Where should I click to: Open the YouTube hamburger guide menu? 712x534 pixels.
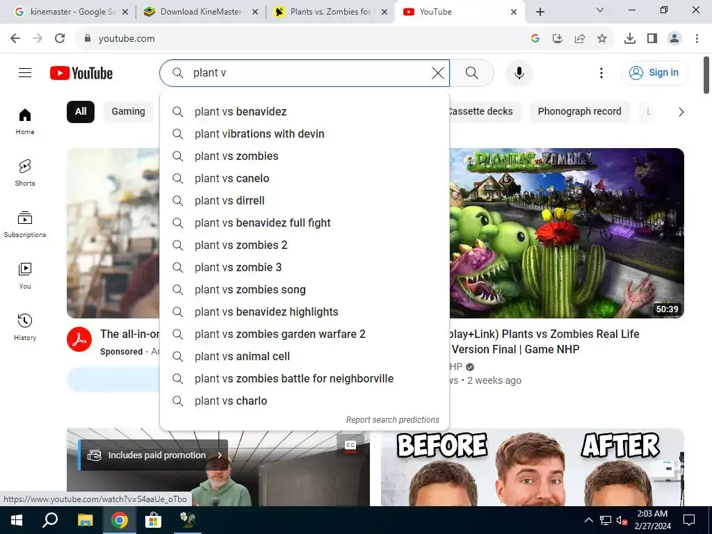tap(25, 72)
